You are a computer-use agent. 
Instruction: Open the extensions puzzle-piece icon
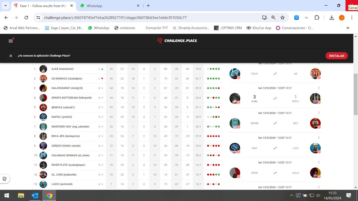point(317,18)
